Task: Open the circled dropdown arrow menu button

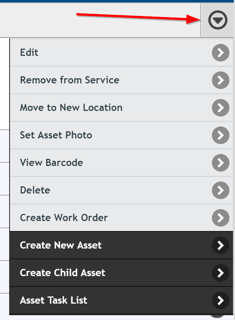Action: point(218,20)
